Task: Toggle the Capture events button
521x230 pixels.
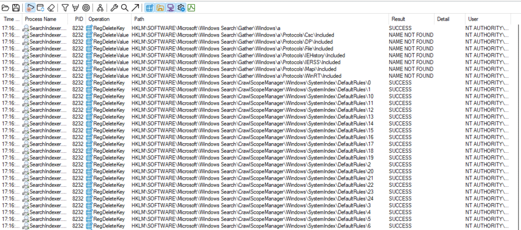Action: click(x=31, y=8)
